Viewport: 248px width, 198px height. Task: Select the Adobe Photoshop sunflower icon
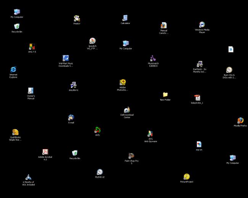coord(122,82)
